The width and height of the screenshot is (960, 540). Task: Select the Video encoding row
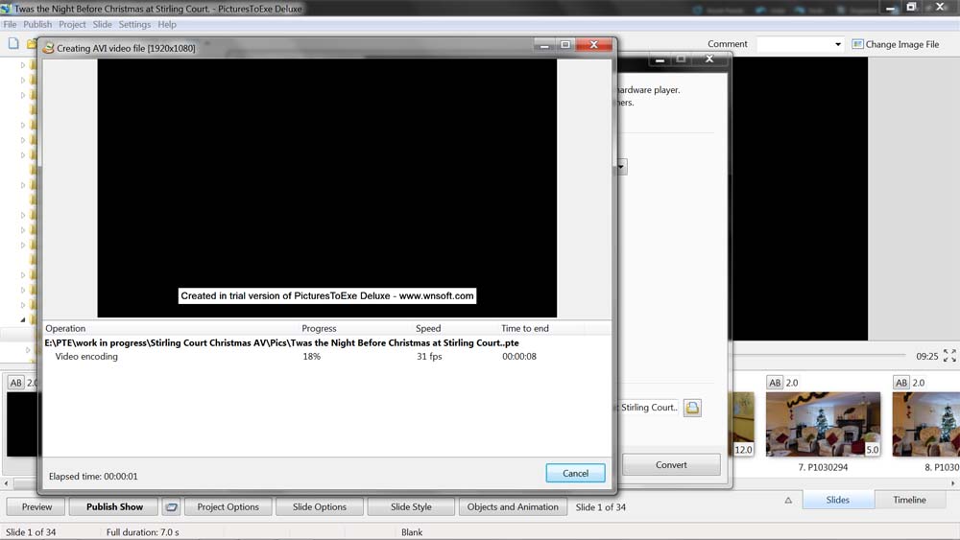(327, 357)
